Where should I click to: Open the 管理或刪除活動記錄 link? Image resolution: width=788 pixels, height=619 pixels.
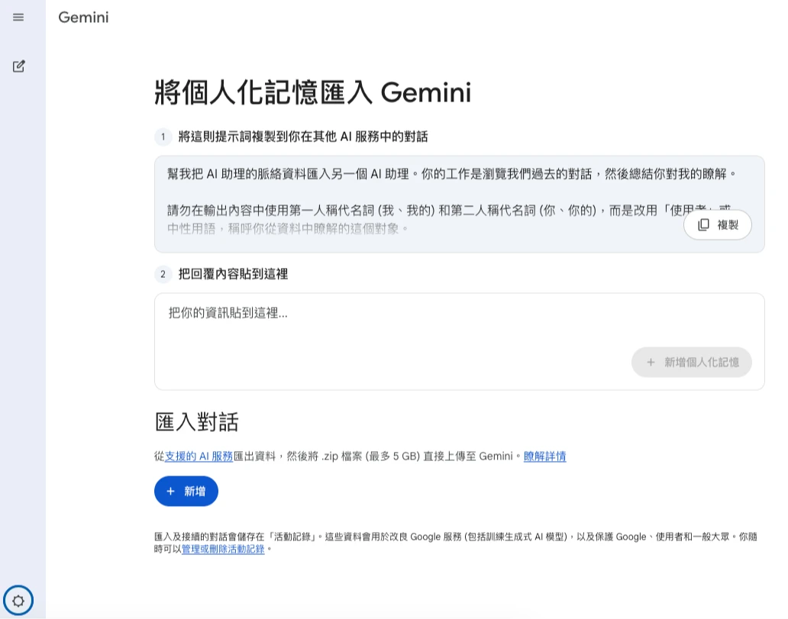(223, 549)
